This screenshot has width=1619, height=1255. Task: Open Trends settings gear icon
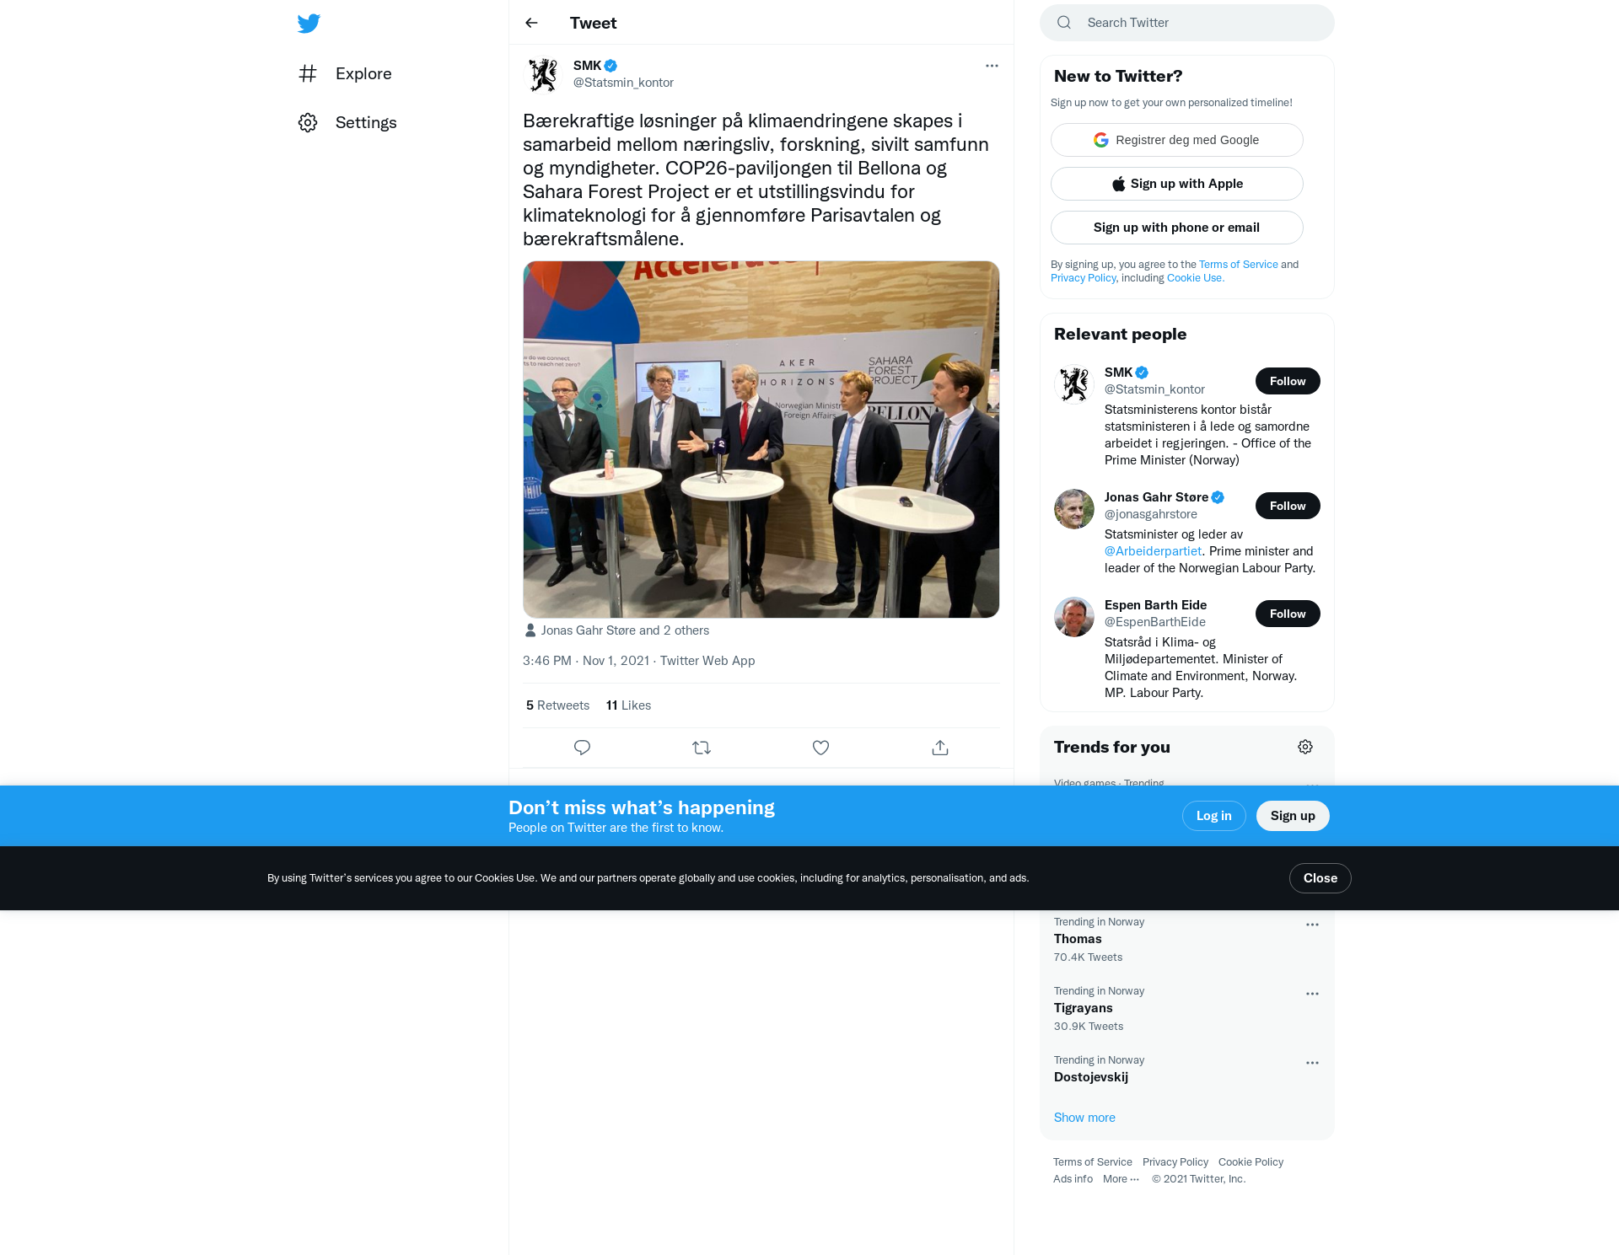tap(1305, 747)
